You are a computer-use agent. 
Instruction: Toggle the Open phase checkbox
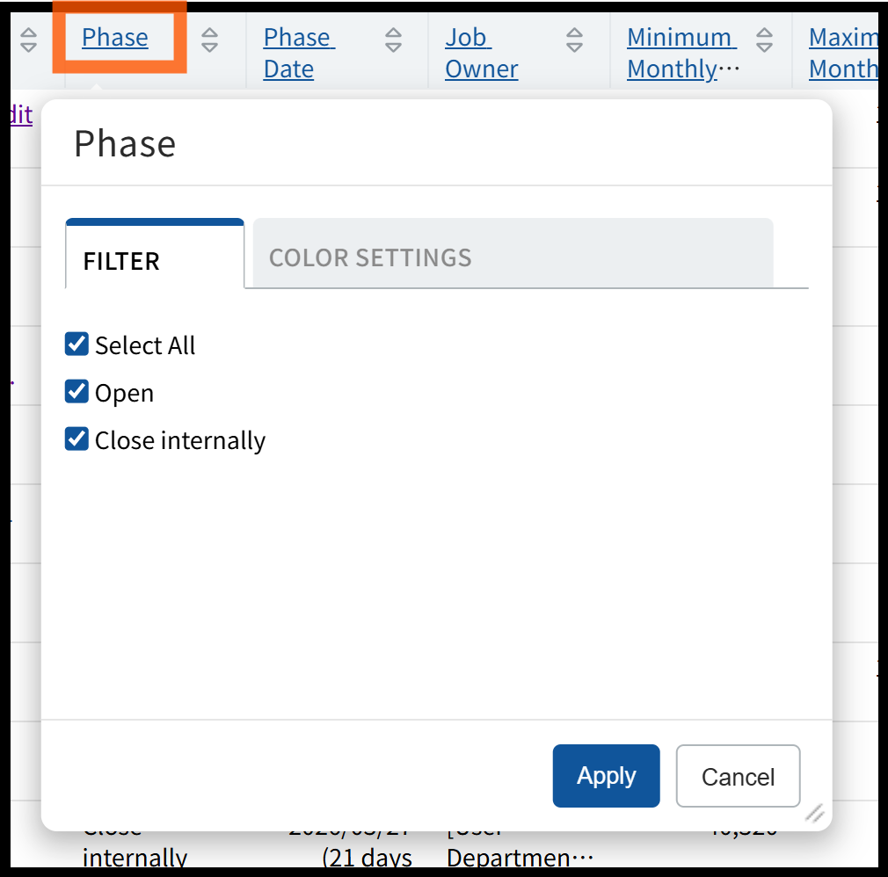pos(77,391)
